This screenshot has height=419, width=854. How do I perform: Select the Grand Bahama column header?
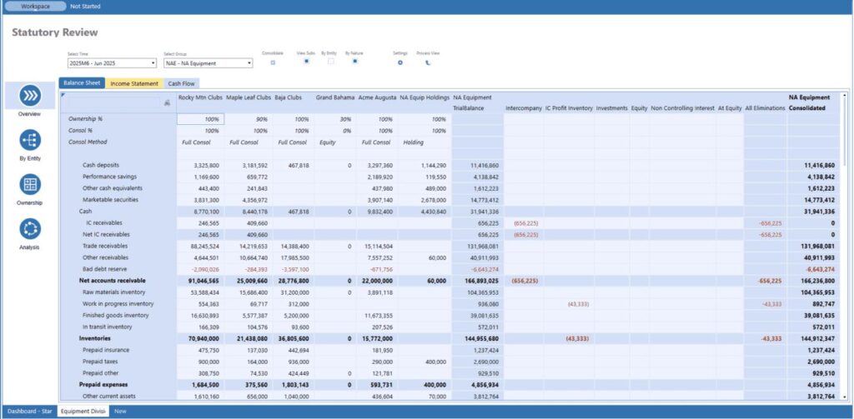(x=335, y=97)
